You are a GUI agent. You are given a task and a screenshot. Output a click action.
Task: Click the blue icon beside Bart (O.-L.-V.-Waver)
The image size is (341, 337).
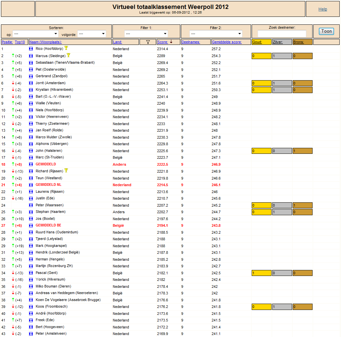tap(31, 97)
